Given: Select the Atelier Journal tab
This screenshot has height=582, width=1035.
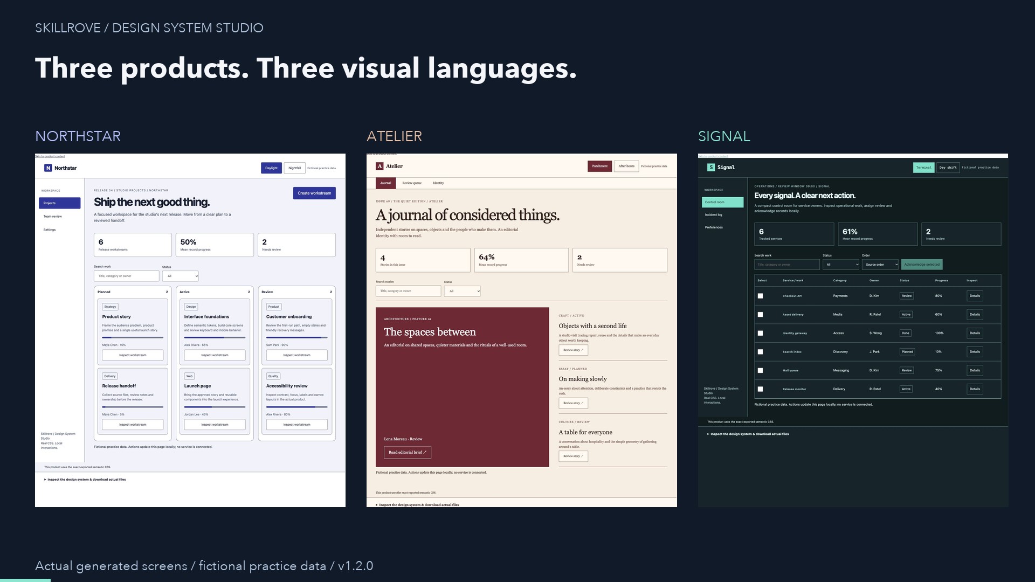Looking at the screenshot, I should [x=385, y=183].
